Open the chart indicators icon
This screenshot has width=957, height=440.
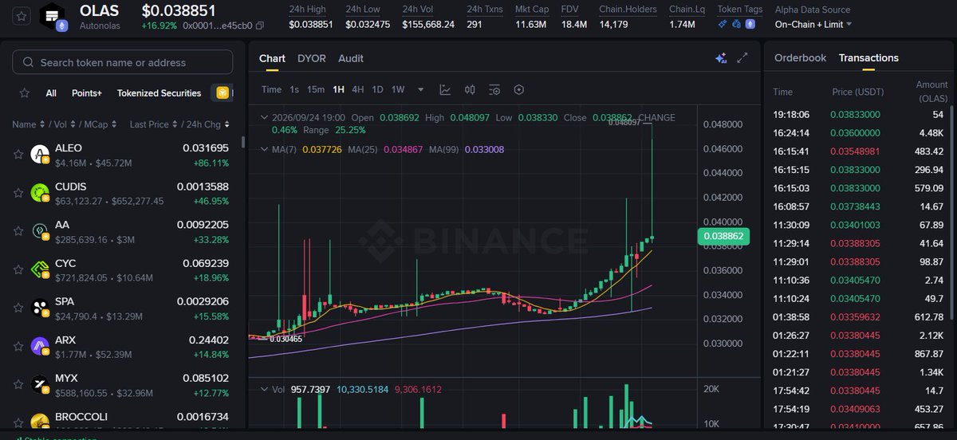point(445,89)
